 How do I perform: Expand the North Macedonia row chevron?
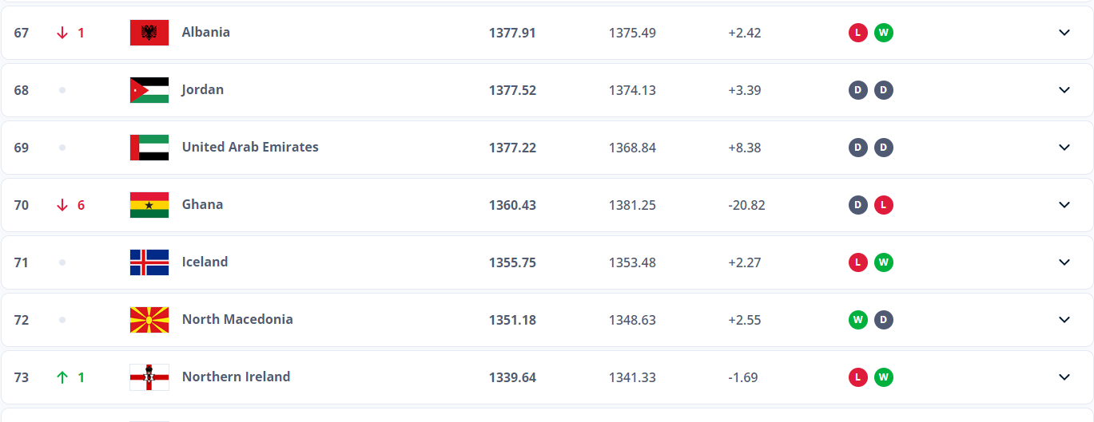pyautogui.click(x=1064, y=320)
